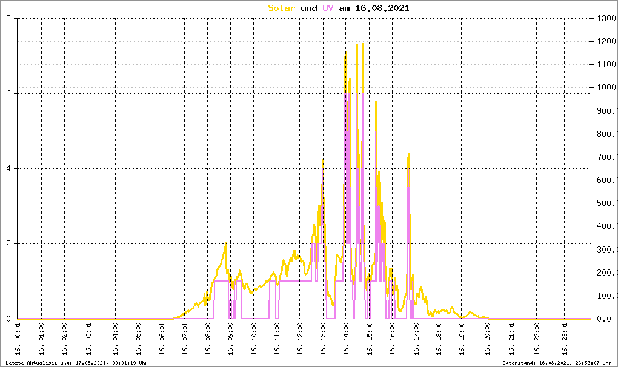Click the time label '16. 23:01'
The image size is (618, 367).
[x=565, y=339]
